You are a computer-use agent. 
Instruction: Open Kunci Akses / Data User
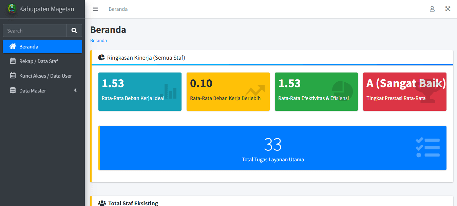coord(45,76)
